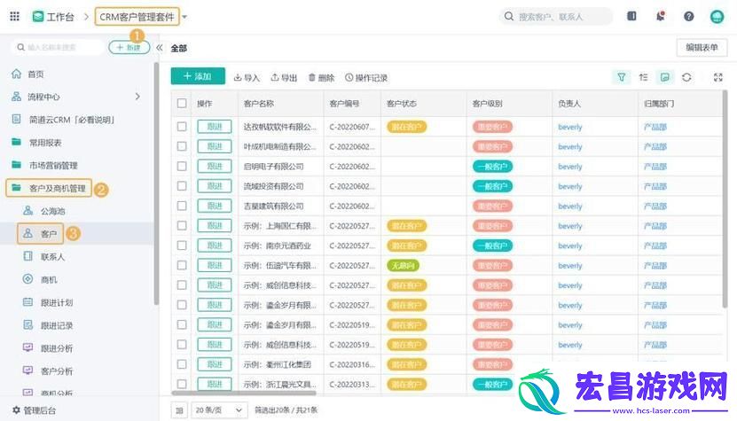The image size is (737, 421).
Task: Click the 搜索客户、联系人 search field
Action: pos(556,17)
